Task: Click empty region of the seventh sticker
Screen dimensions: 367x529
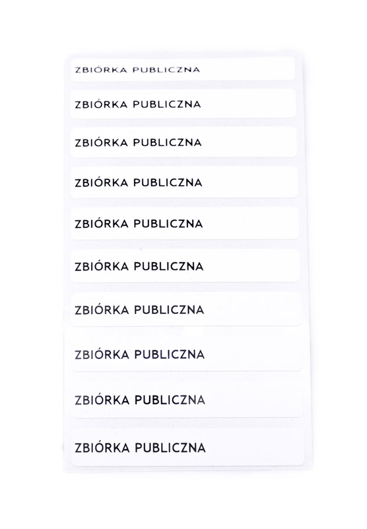Action: 253,309
